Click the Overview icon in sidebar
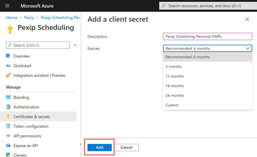 [8, 56]
